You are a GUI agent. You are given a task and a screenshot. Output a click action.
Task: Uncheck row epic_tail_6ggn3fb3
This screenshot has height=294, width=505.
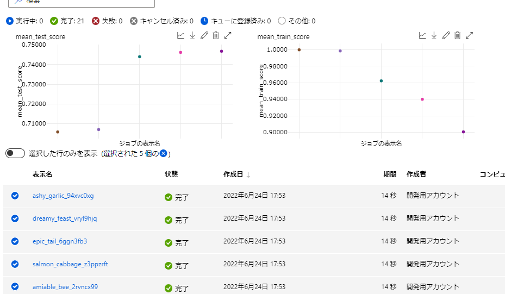coord(15,241)
